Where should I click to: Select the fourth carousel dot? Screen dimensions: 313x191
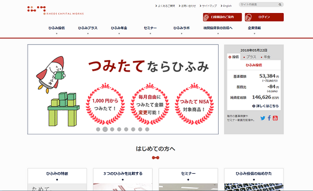119,129
